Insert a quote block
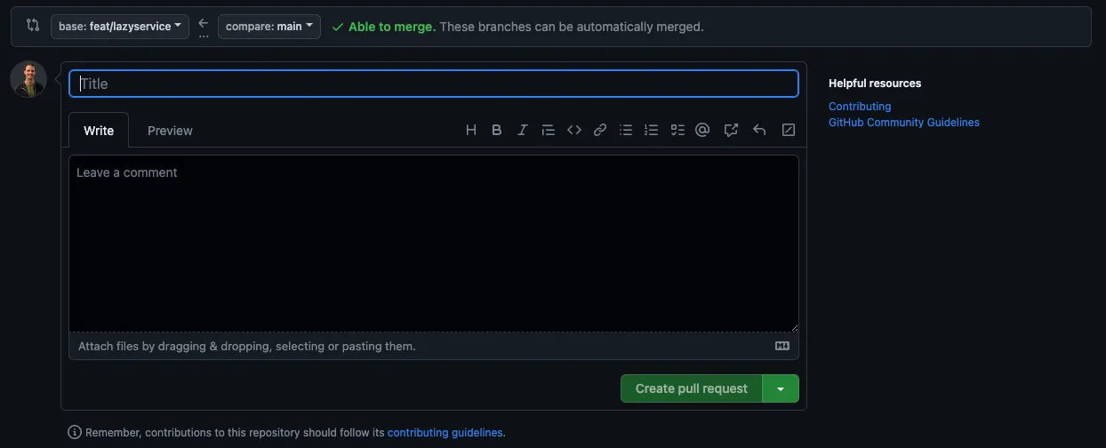Screen dimensions: 1106x448 coord(549,130)
